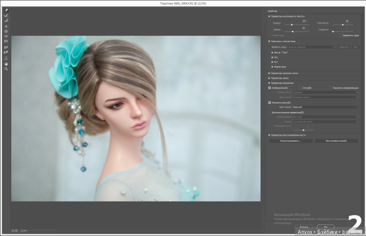Select the Twirl Clockwise tool

(x=6, y=26)
